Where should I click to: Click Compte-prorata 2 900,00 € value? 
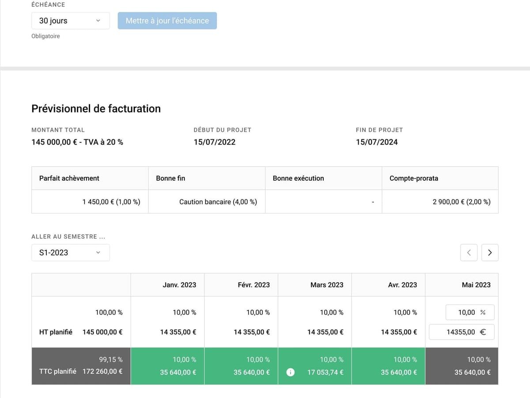[461, 202]
